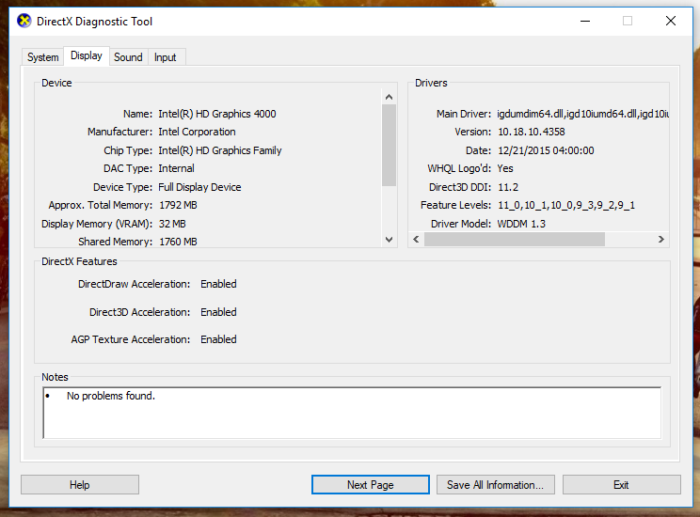The height and width of the screenshot is (517, 700).
Task: Click the DAC Type 'Internal' value
Action: [x=176, y=168]
